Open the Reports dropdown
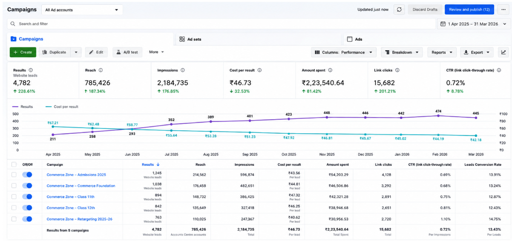Image resolution: width=512 pixels, height=241 pixels. point(442,52)
